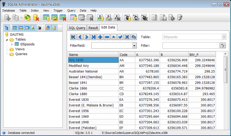
Task: Select the Edit Data tab
Action: (108, 27)
